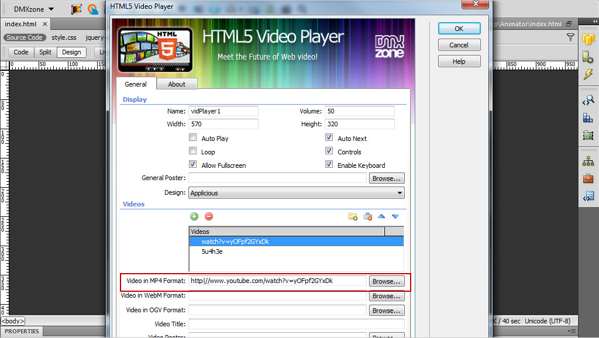The width and height of the screenshot is (599, 338).
Task: Open the lightning bolt behaviors panel icon
Action: [x=588, y=74]
